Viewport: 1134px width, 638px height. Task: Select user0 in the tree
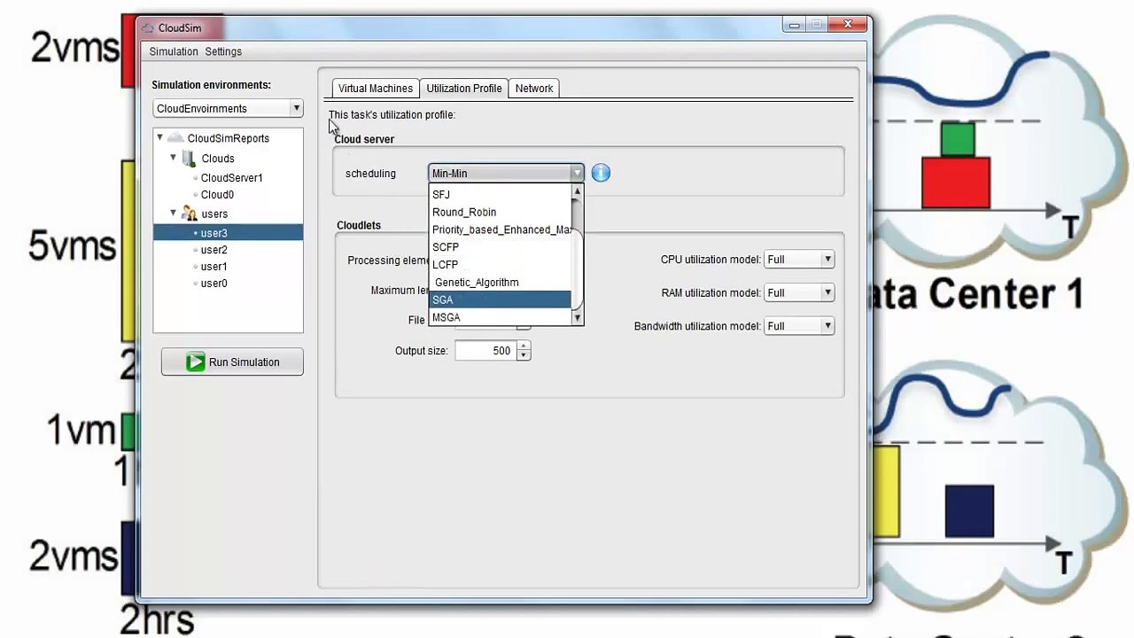(214, 284)
